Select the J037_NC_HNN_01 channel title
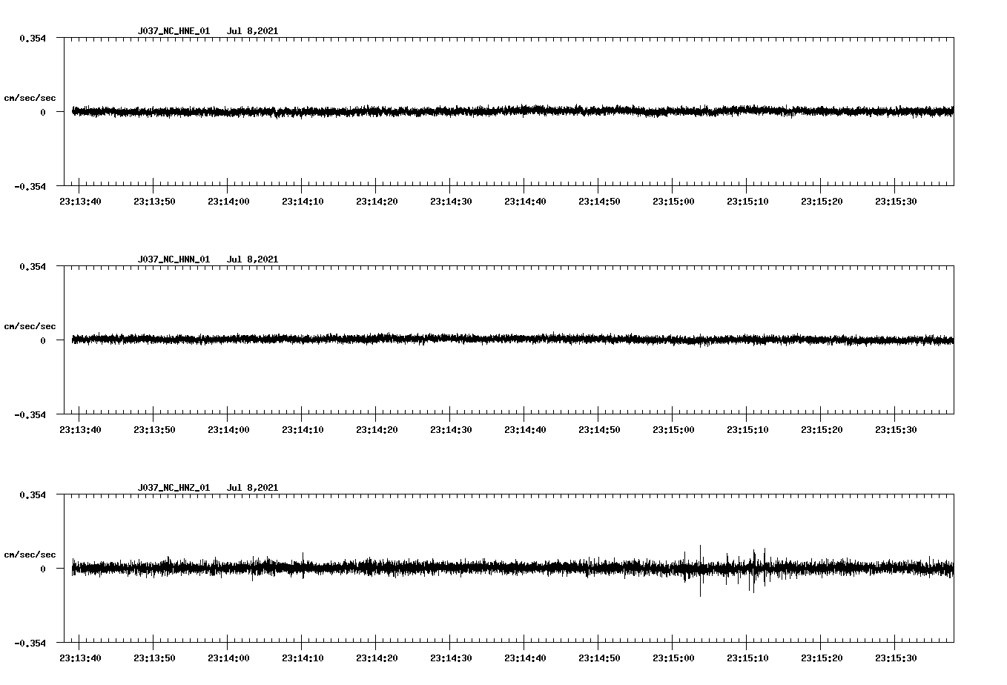This screenshot has width=1007, height=685. click(x=174, y=259)
